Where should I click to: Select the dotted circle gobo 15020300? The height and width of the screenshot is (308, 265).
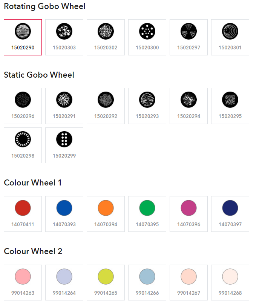click(147, 37)
